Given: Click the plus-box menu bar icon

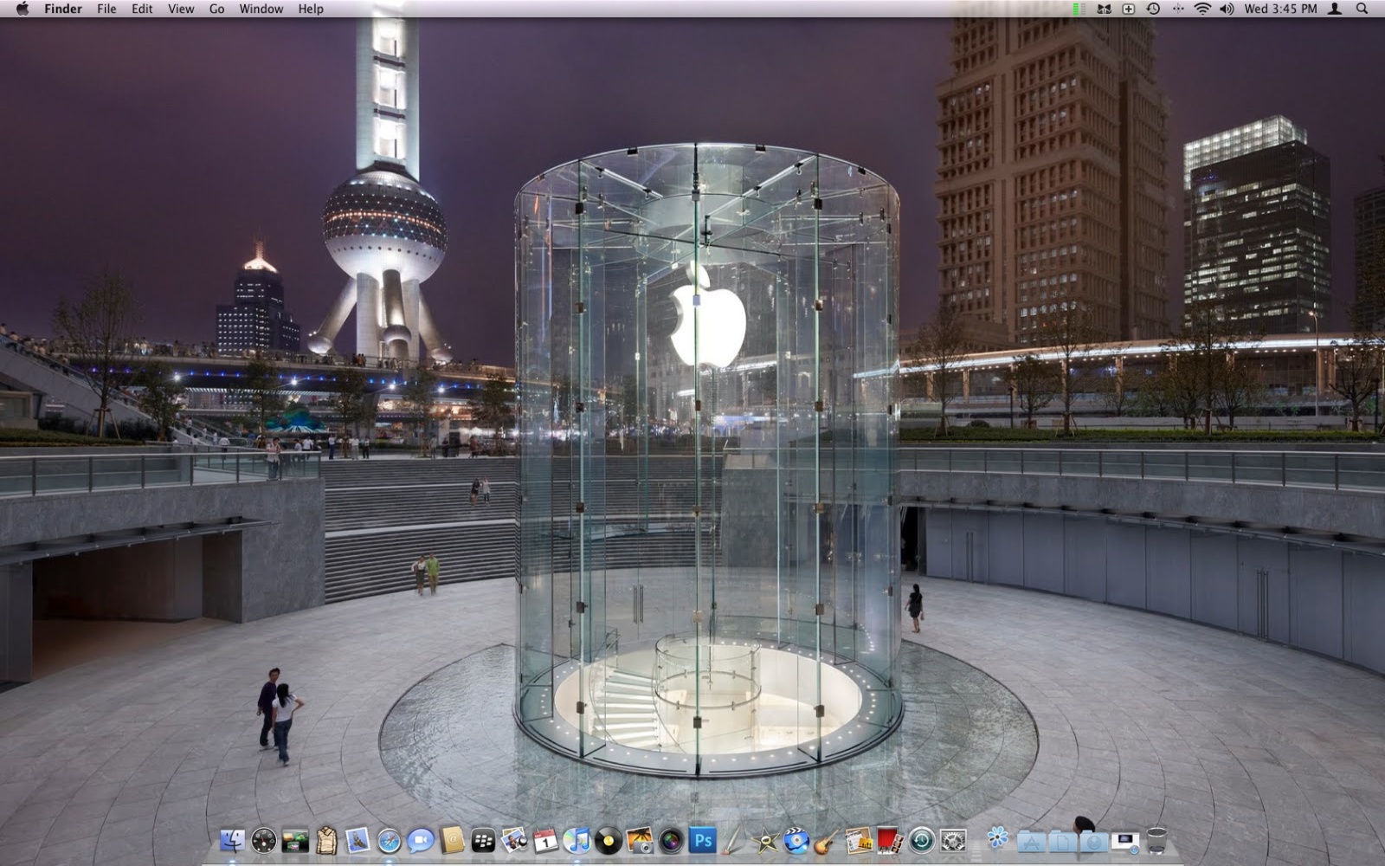Looking at the screenshot, I should 1129,9.
